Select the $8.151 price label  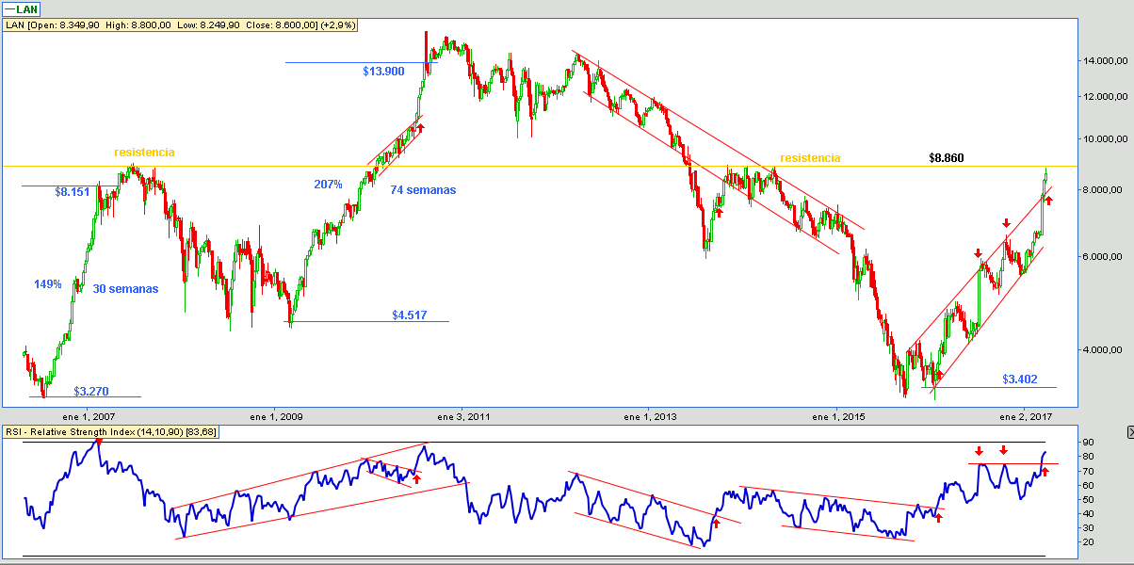(73, 192)
